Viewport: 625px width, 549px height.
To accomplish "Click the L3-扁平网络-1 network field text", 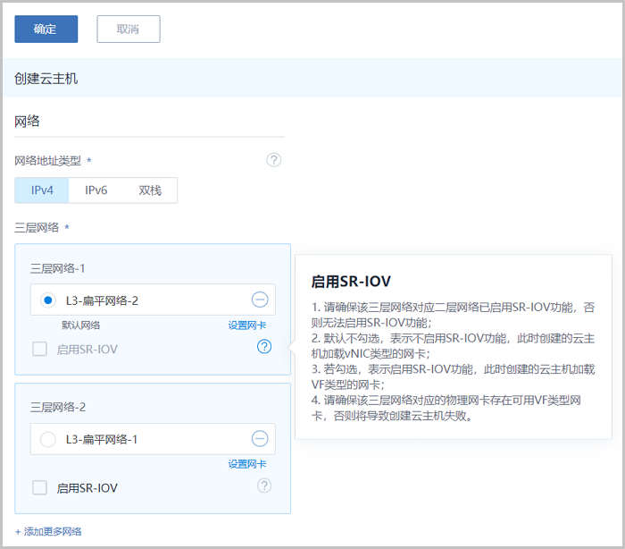I will pos(102,439).
